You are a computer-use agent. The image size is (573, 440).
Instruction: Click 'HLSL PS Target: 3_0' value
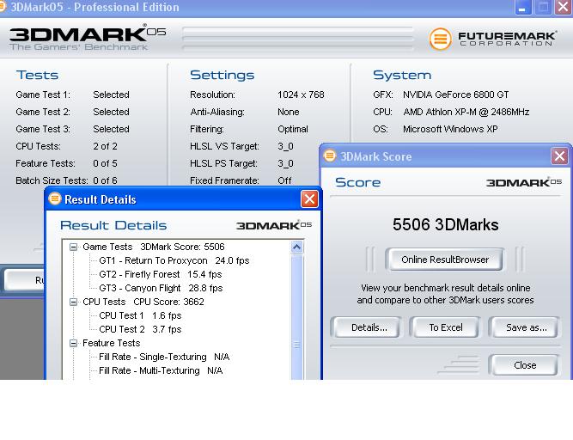(285, 163)
